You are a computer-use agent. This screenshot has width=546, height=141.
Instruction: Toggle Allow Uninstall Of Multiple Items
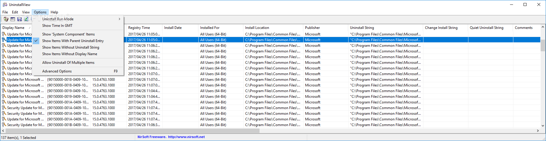point(68,63)
